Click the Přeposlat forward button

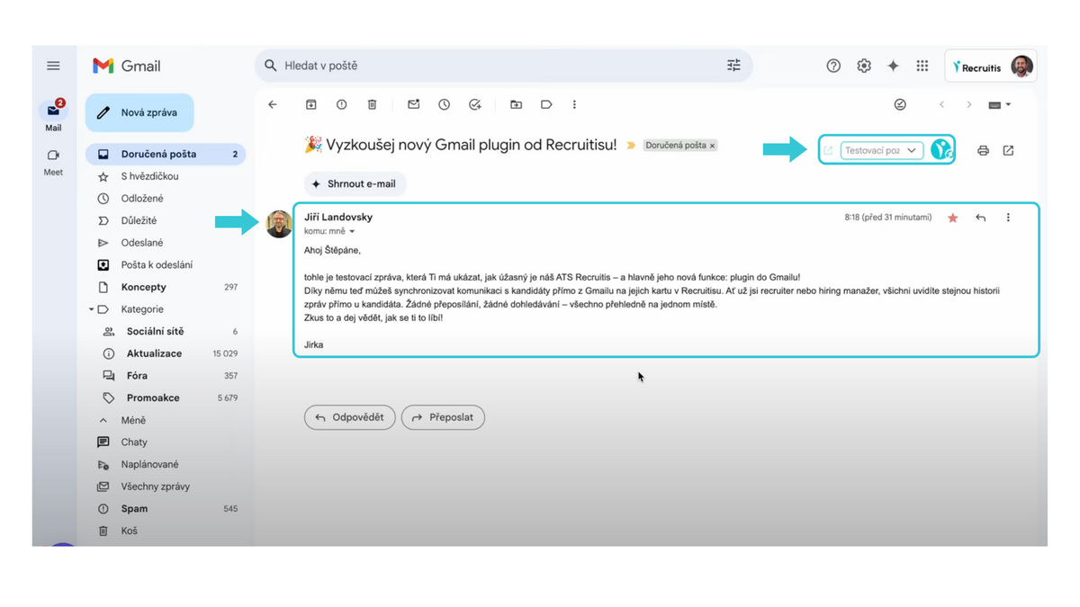[443, 417]
